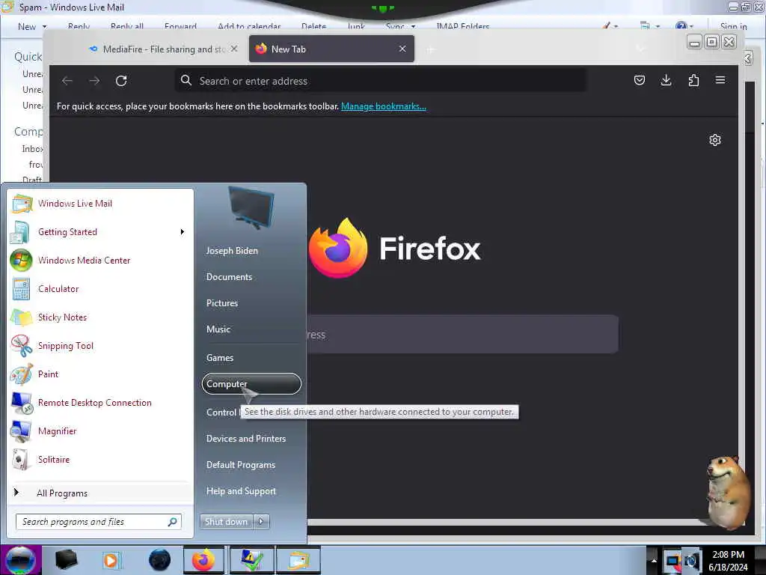The height and width of the screenshot is (575, 766).
Task: Launch Magnifier
Action: point(100,431)
